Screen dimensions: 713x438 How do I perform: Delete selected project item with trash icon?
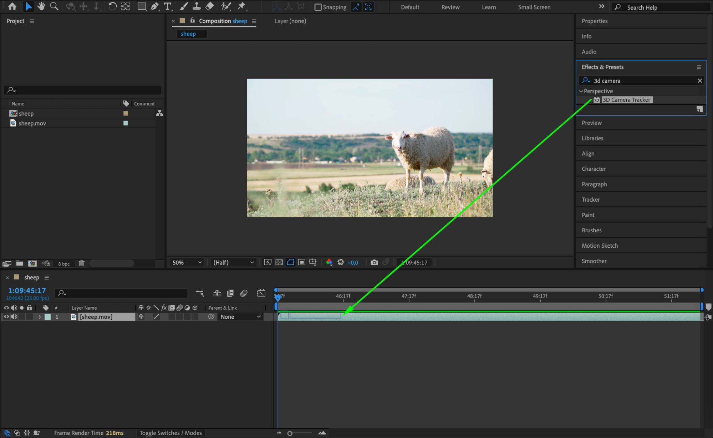pyautogui.click(x=82, y=263)
